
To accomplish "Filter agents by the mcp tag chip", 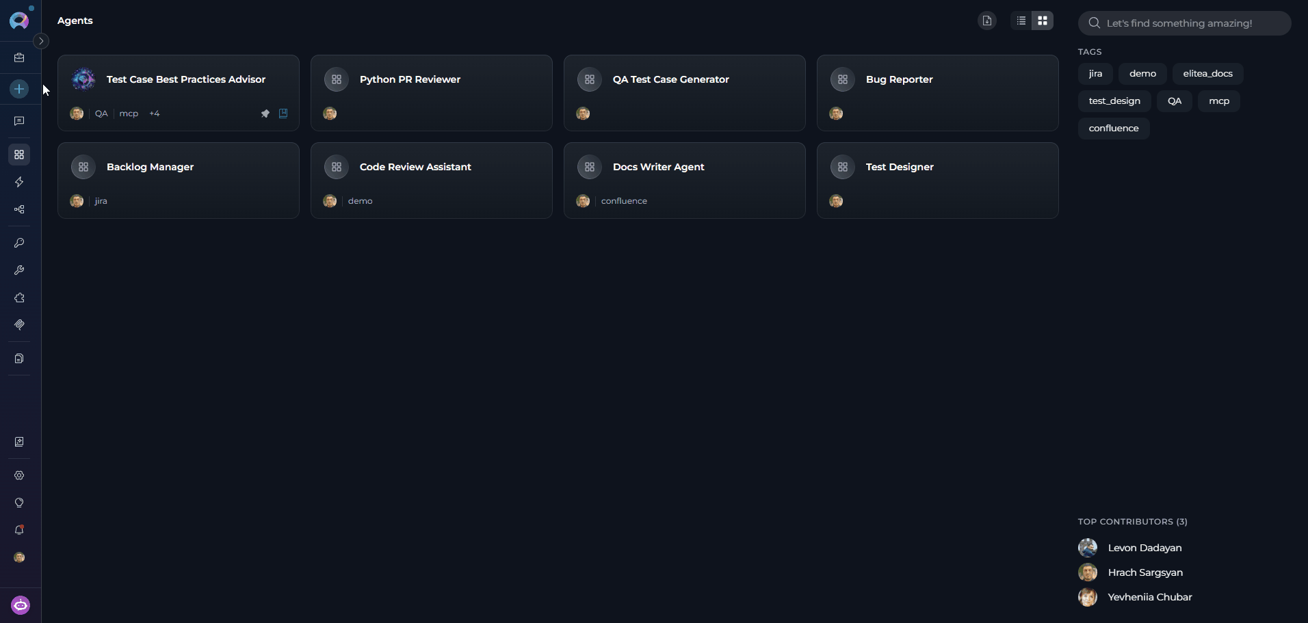I will (x=1219, y=101).
